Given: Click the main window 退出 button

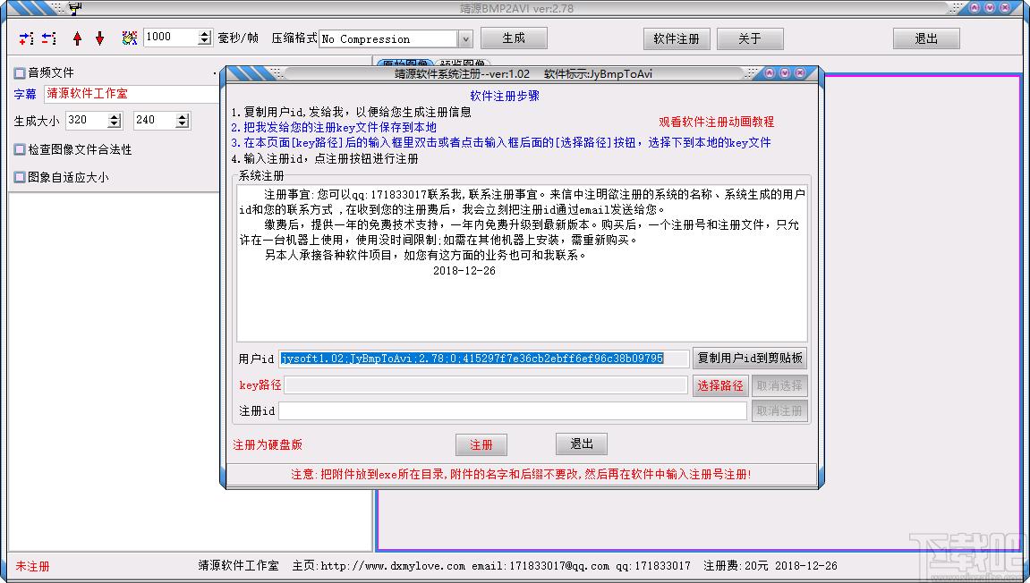Looking at the screenshot, I should (x=926, y=38).
